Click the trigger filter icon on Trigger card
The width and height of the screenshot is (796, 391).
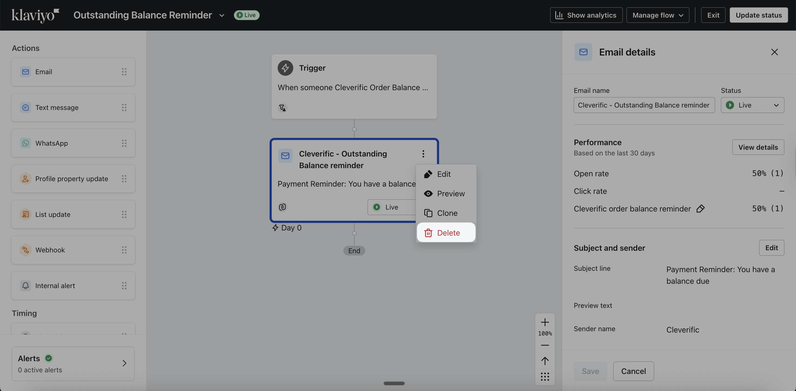pos(282,108)
